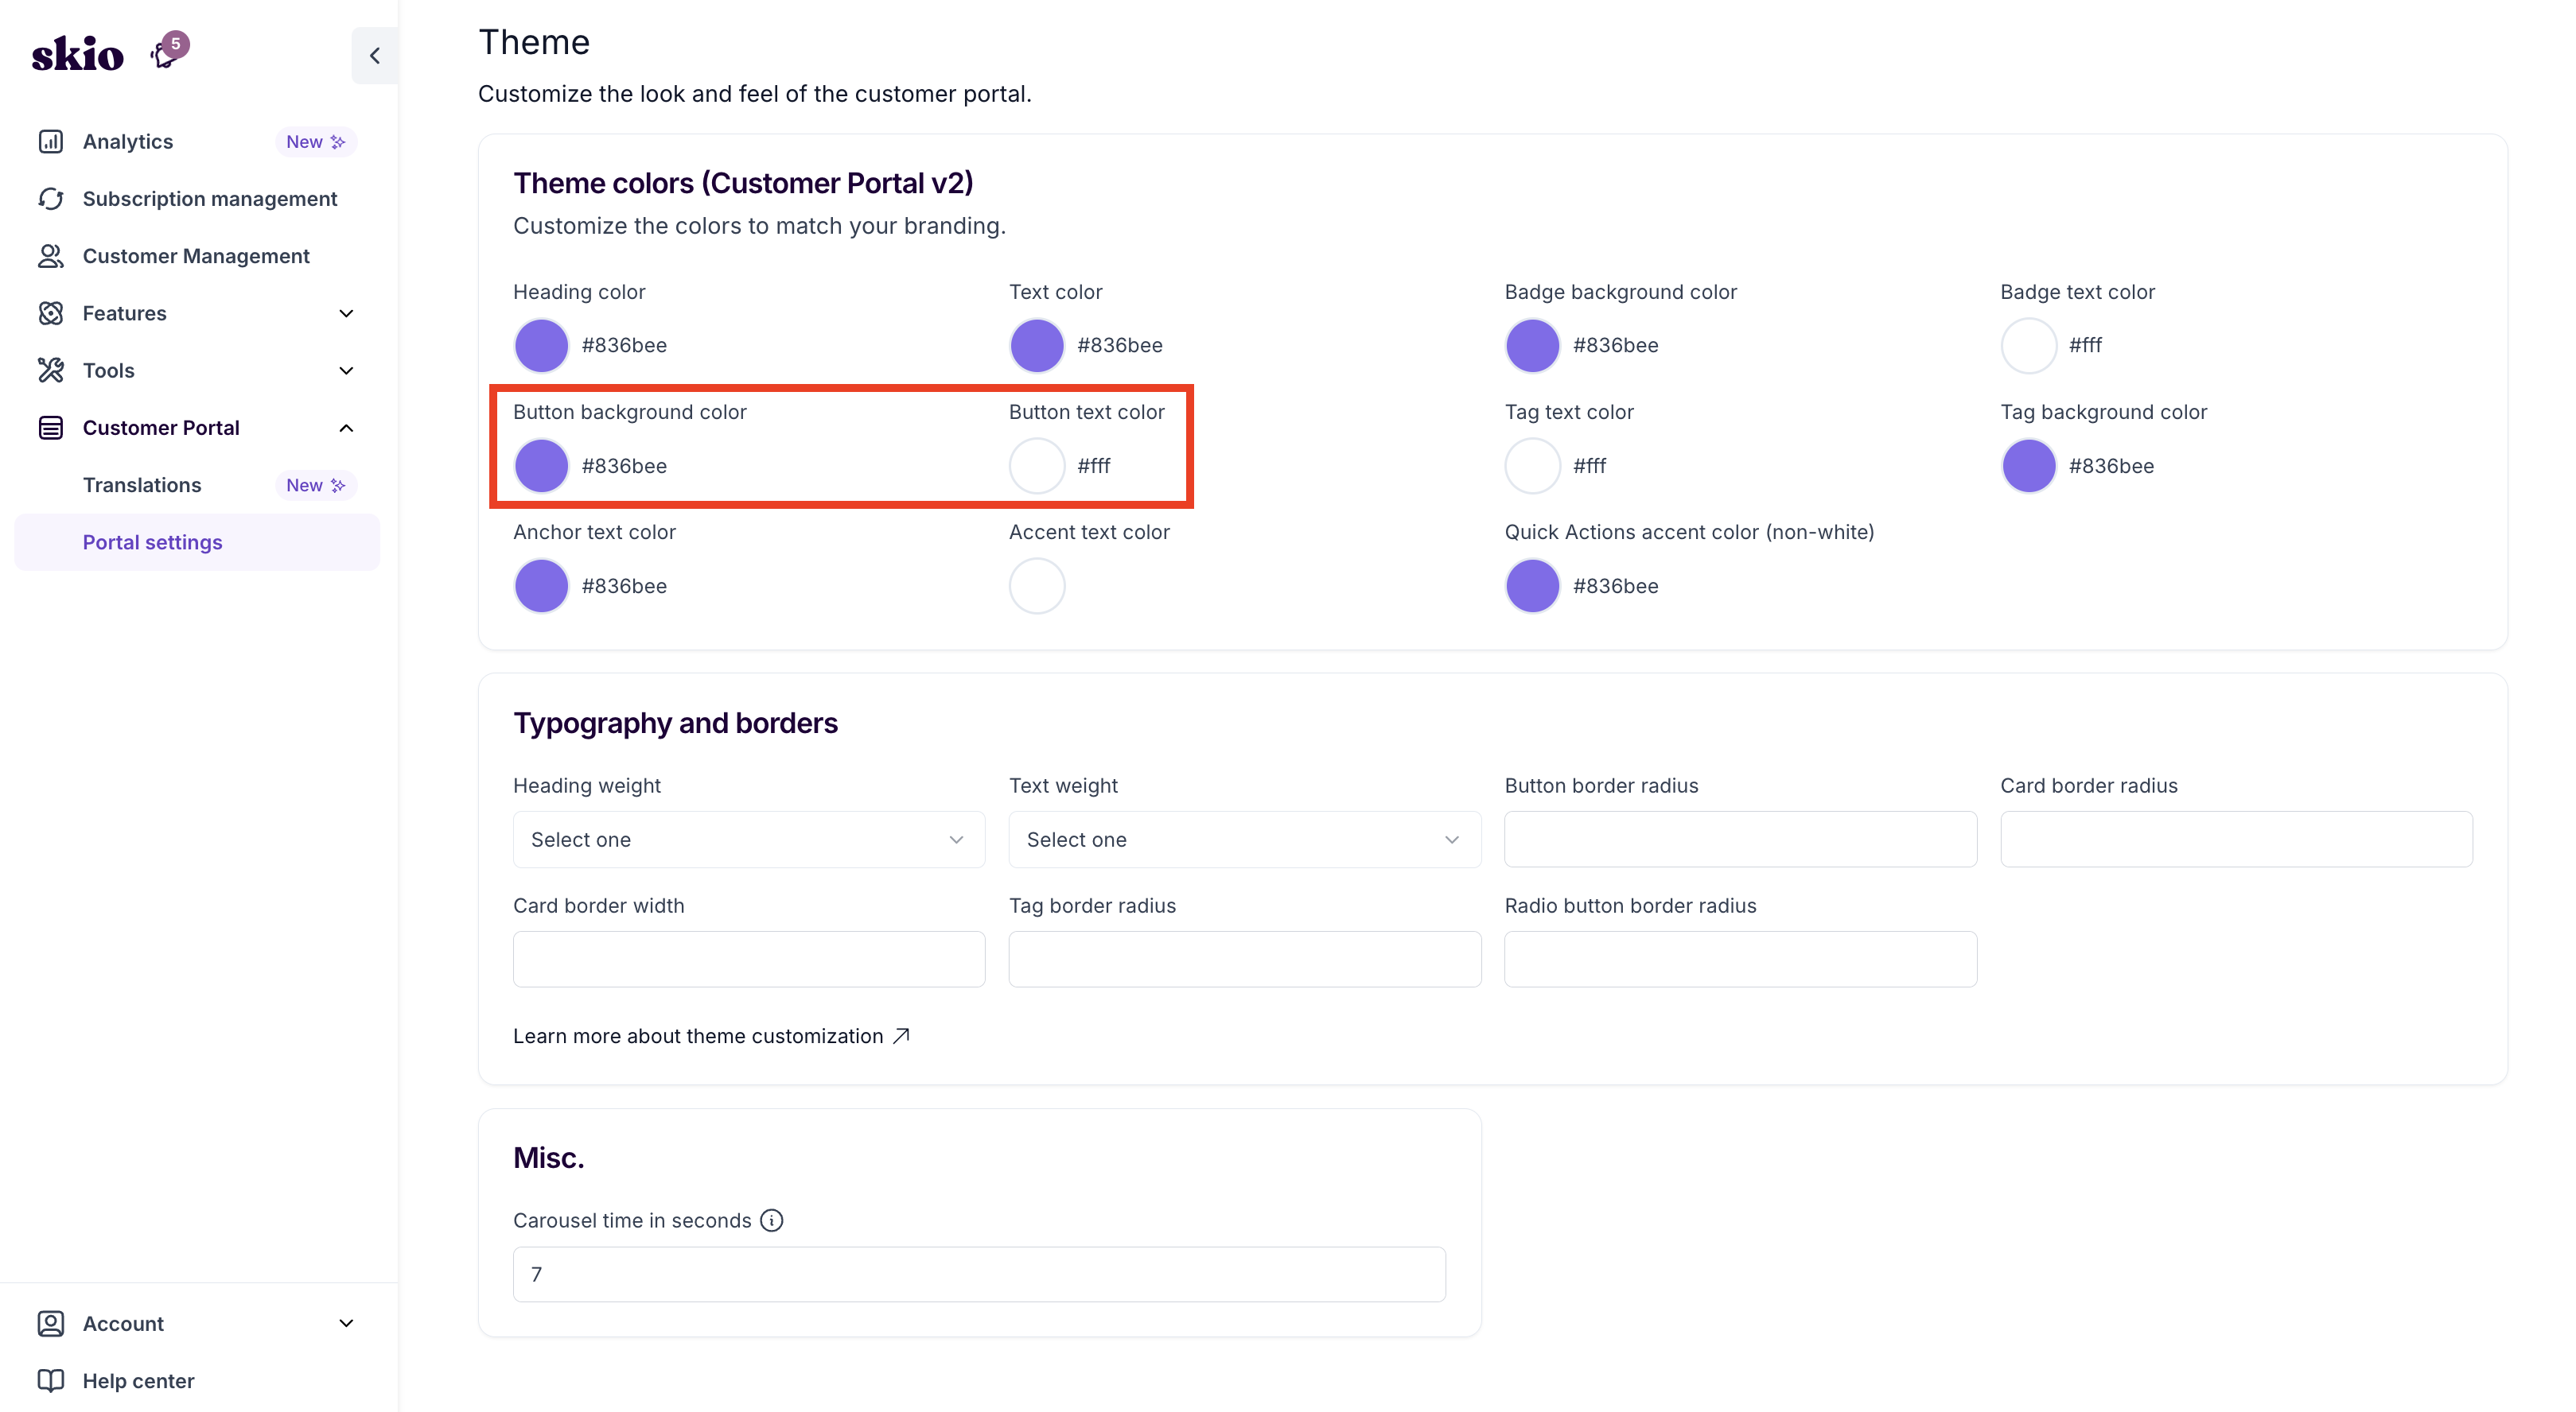
Task: Click the Accent text color swatch
Action: [1037, 586]
